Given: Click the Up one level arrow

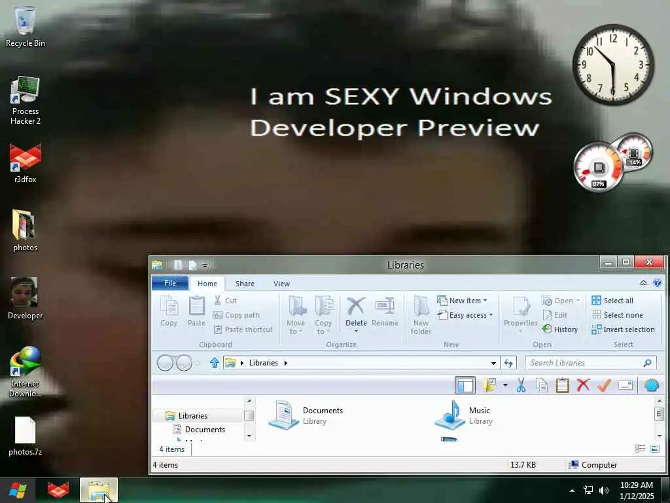Looking at the screenshot, I should point(215,363).
